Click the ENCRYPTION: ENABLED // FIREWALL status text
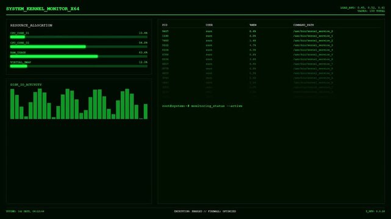 pyautogui.click(x=205, y=211)
